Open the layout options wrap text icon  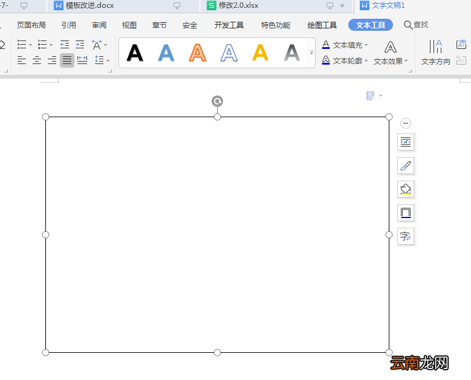(406, 142)
